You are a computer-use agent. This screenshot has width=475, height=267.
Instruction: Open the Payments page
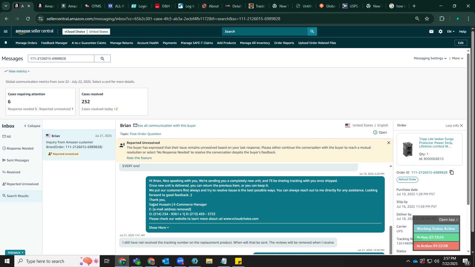click(170, 43)
